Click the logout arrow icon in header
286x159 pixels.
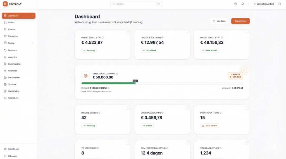click(280, 4)
